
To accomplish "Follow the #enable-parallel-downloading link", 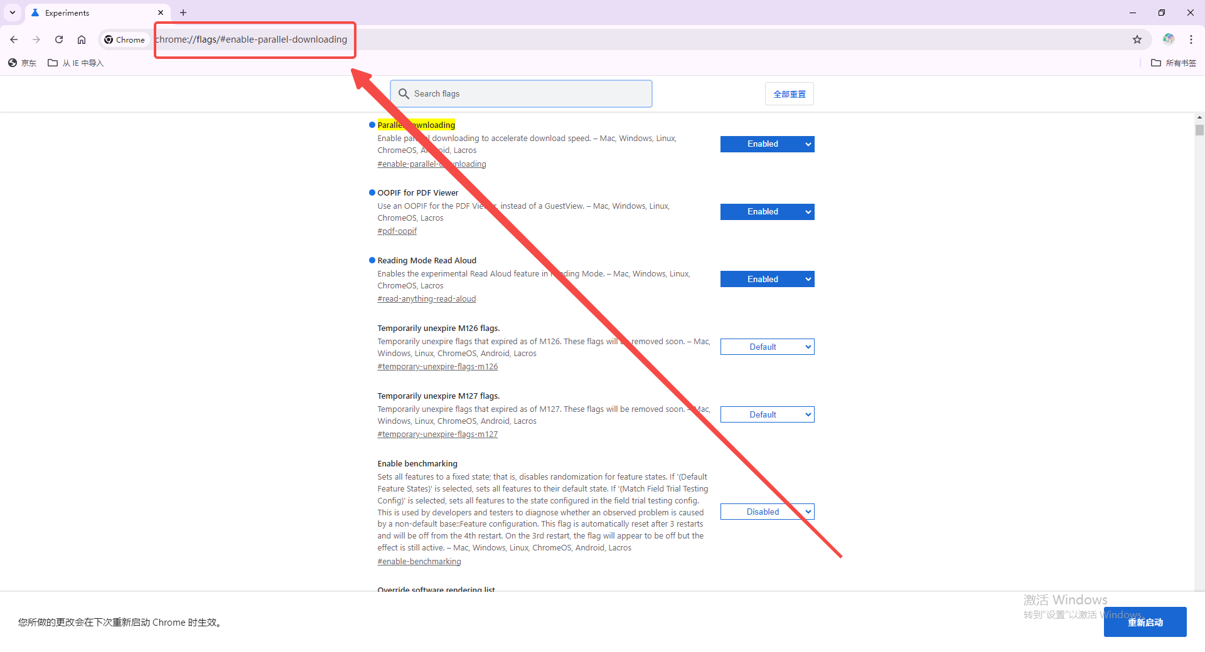I will 432,164.
